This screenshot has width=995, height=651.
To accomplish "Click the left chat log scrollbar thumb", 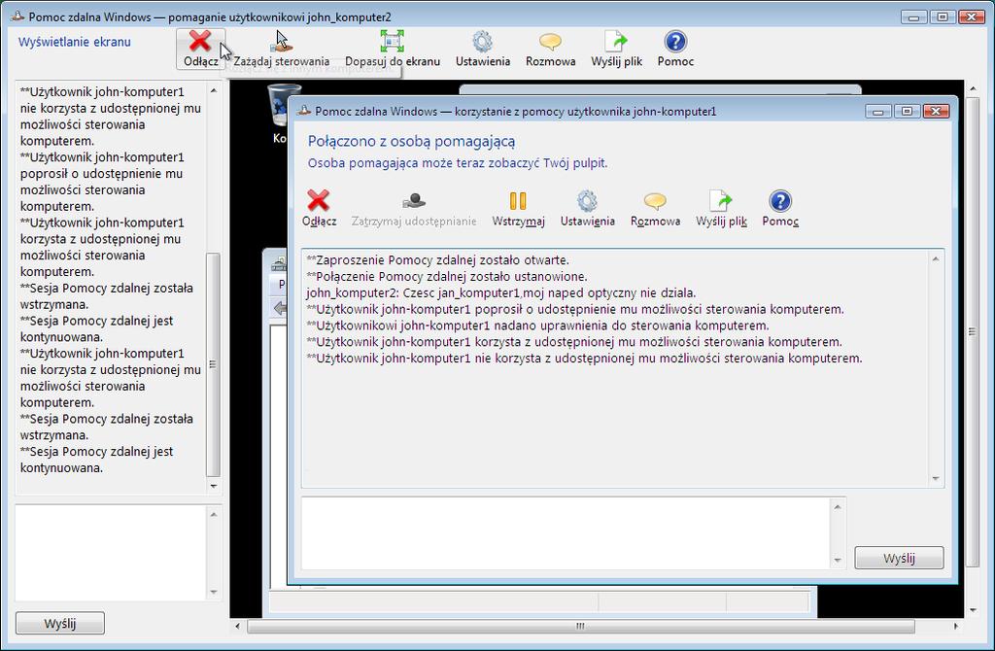I will point(213,364).
